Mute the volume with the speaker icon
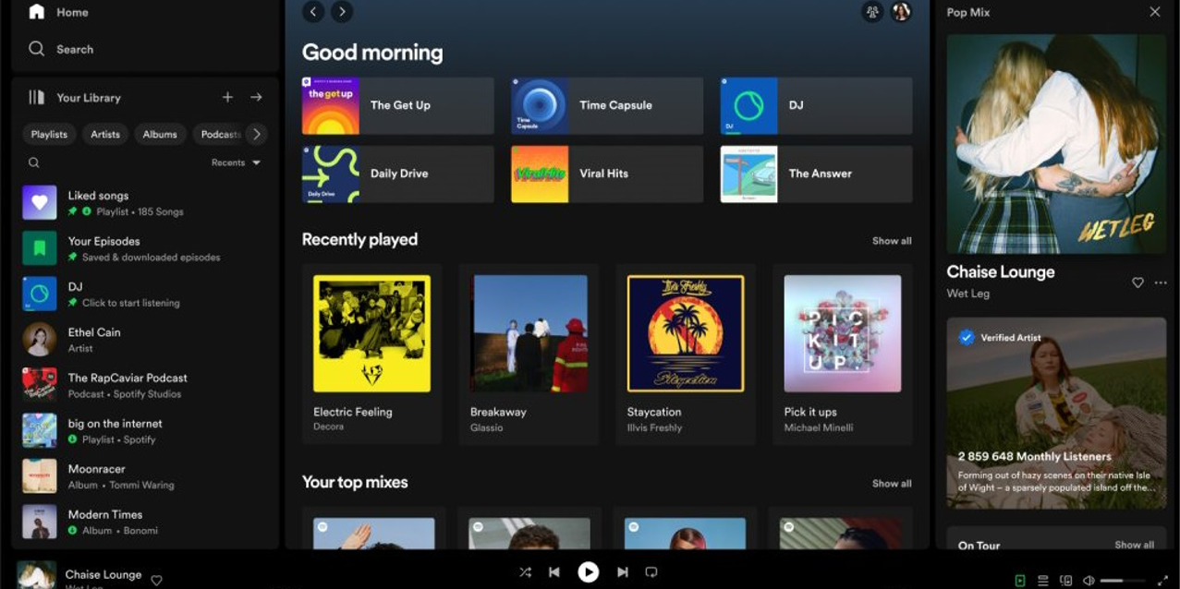The height and width of the screenshot is (589, 1180). [1089, 579]
